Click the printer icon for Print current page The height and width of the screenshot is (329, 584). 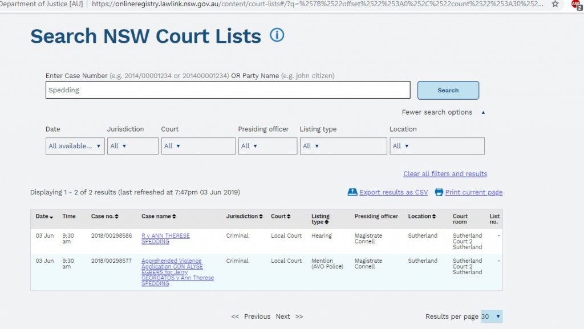click(439, 192)
